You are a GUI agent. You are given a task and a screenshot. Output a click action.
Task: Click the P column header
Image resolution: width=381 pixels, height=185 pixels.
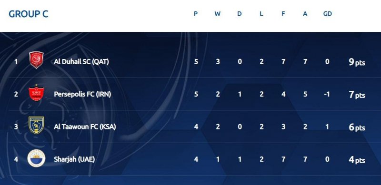(x=196, y=14)
